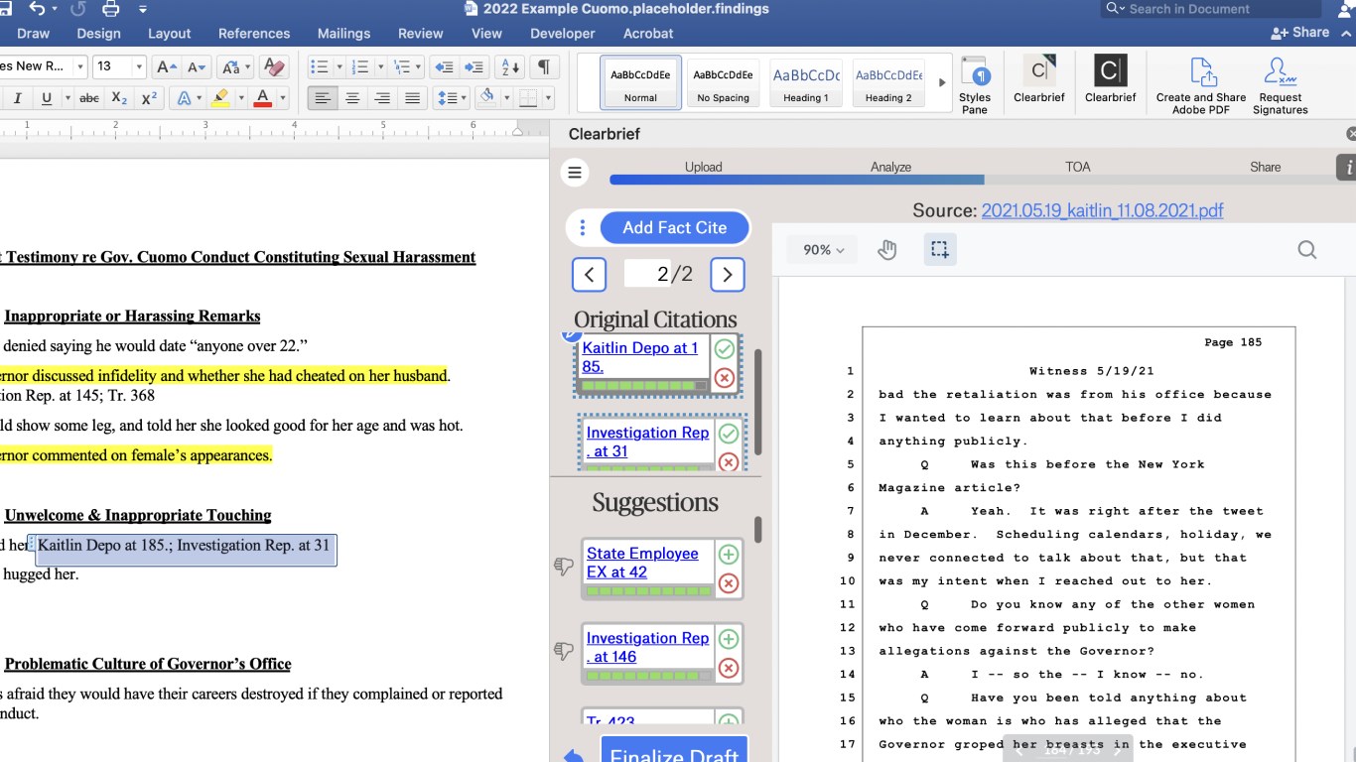The height and width of the screenshot is (762, 1356).
Task: Open the source PDF file link
Action: (x=1102, y=210)
